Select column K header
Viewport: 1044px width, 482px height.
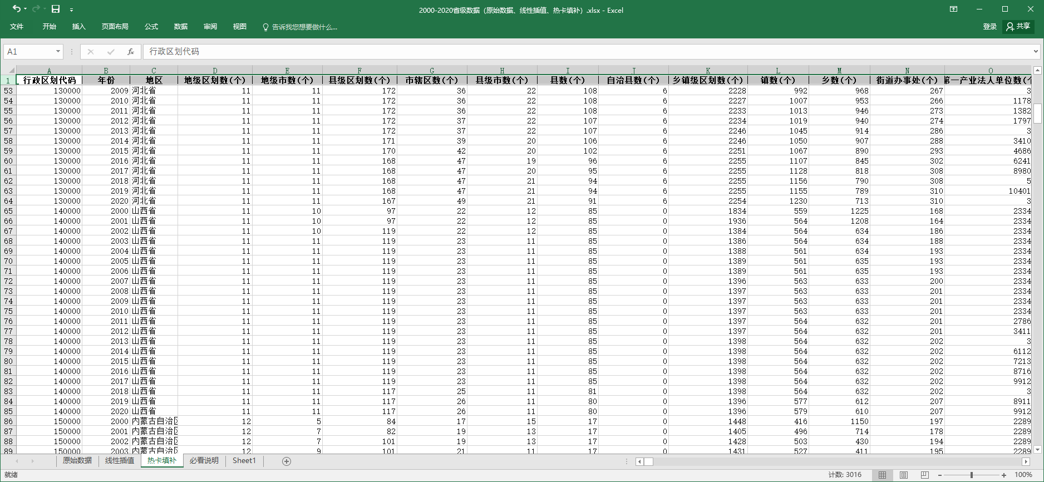click(x=708, y=71)
